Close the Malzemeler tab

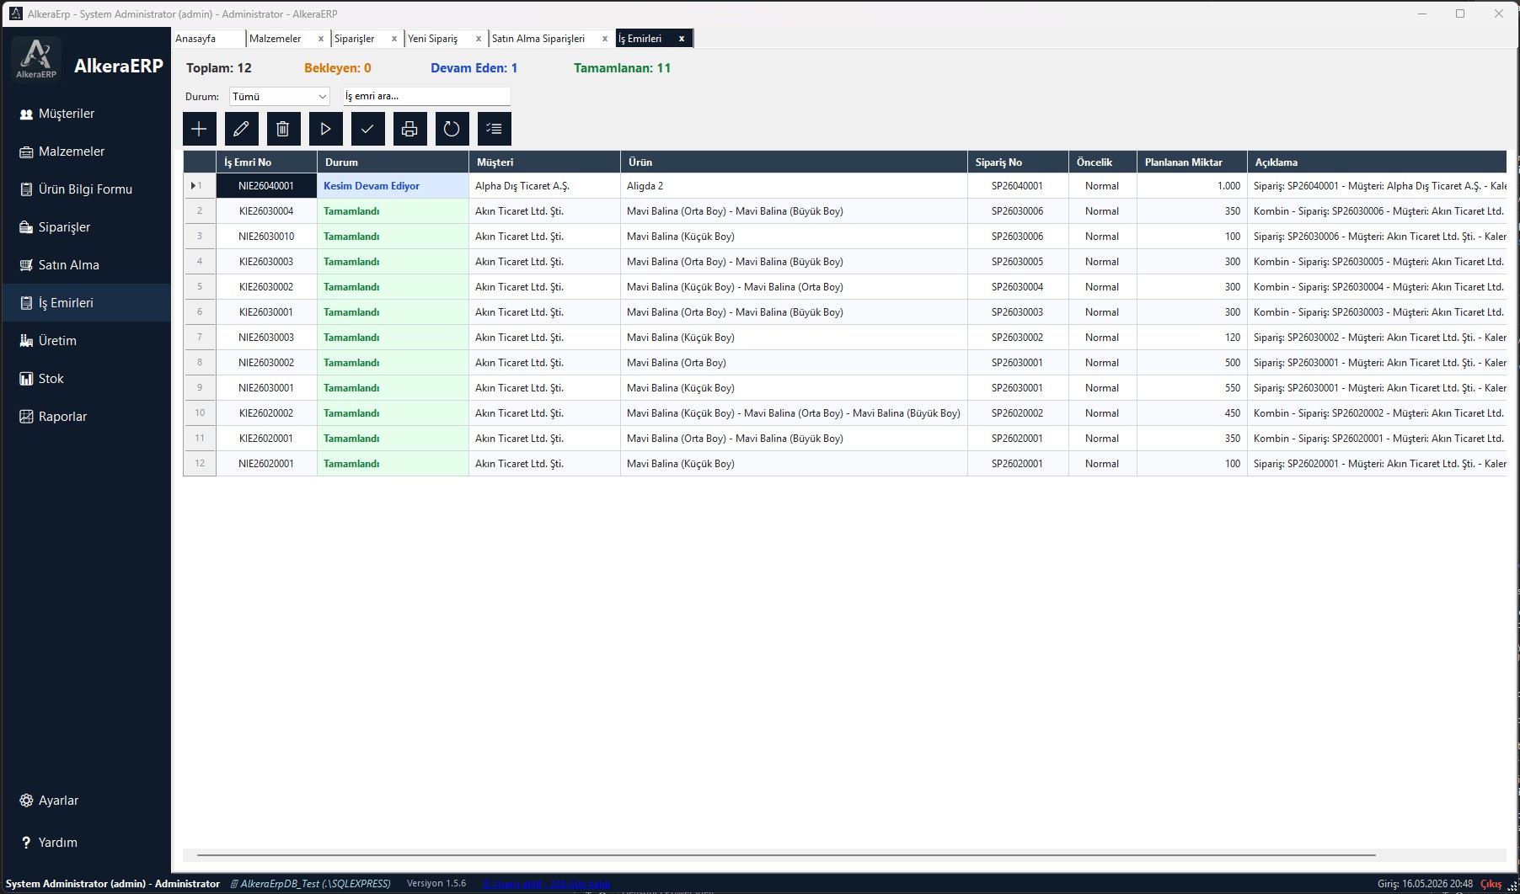tap(321, 39)
